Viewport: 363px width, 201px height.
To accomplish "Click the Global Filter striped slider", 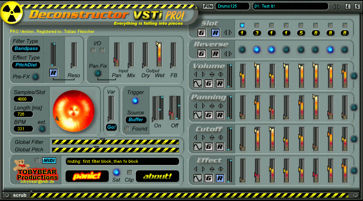I will [x=115, y=142].
